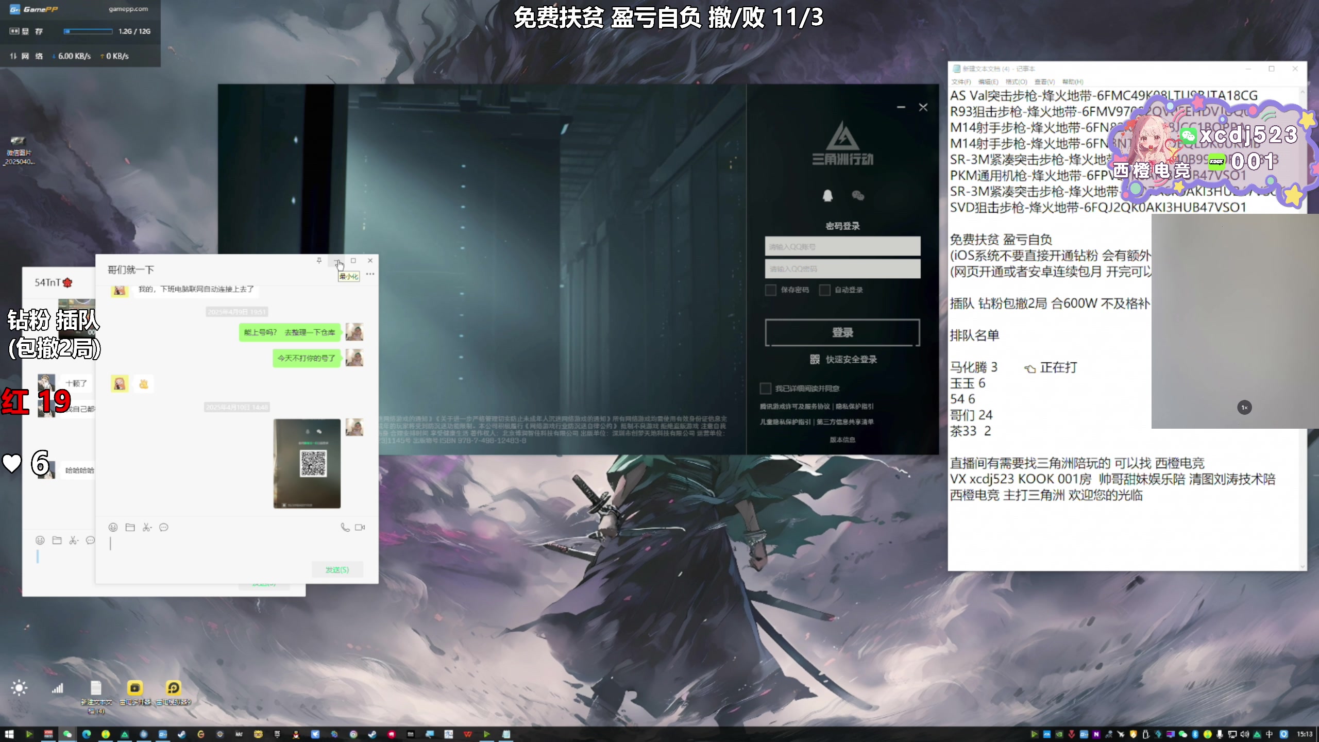Screen dimensions: 1319x742
Task: Enable 自动登录 checkbox
Action: click(825, 290)
